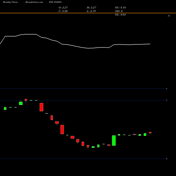Click the OL: 3.65 reading
This screenshot has width=176, height=176.
point(120,14)
